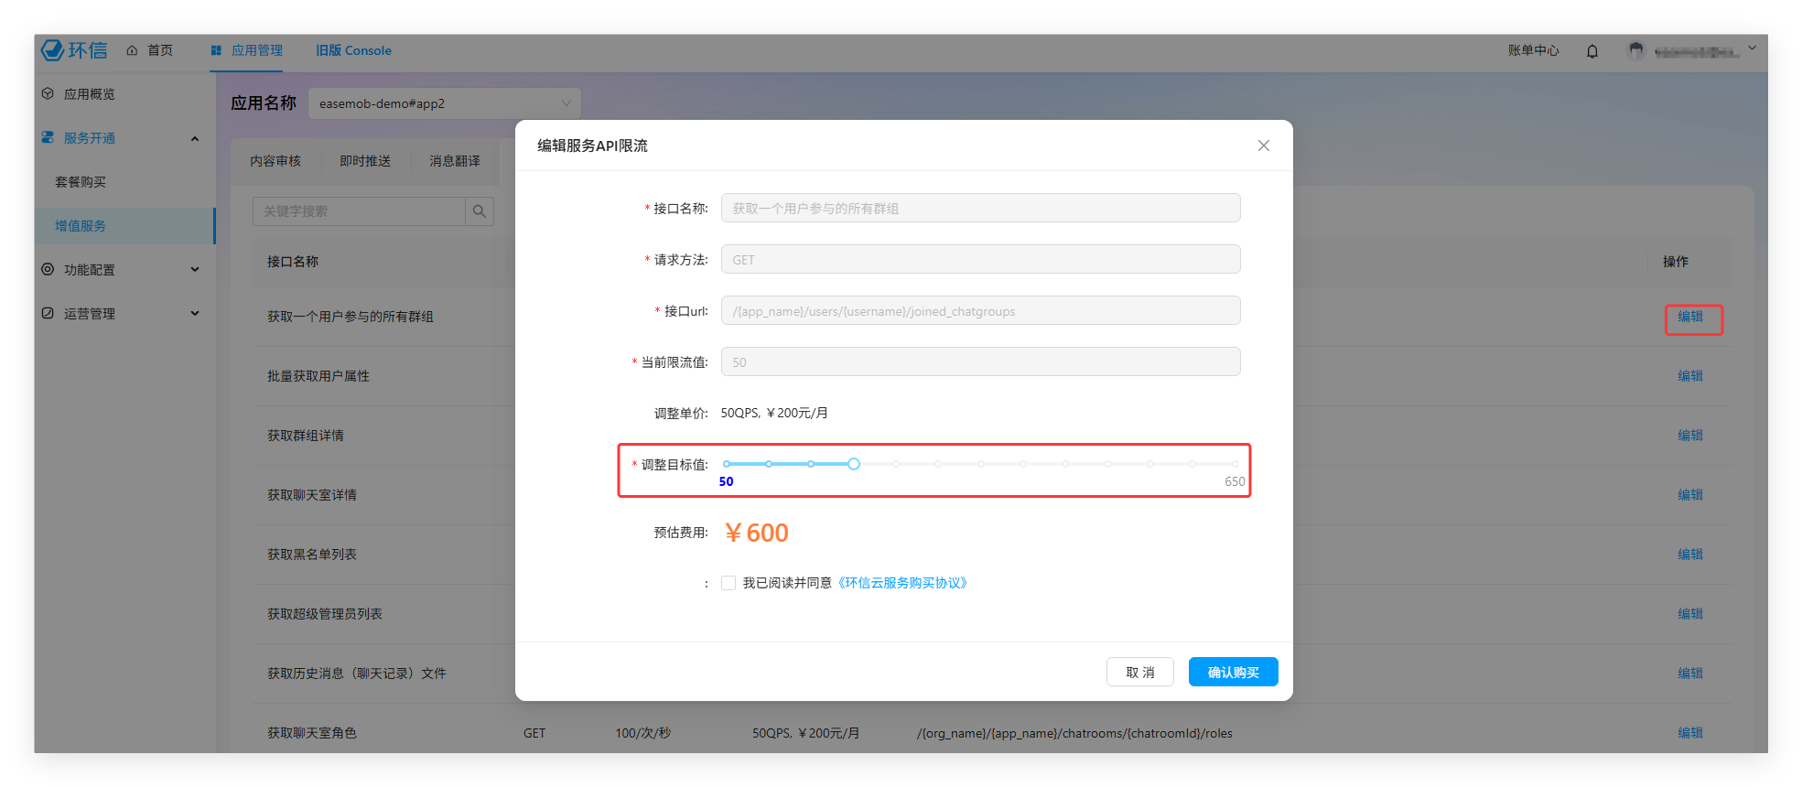The image size is (1802, 787).
Task: Open 应用概览 in the sidebar
Action: (x=89, y=94)
